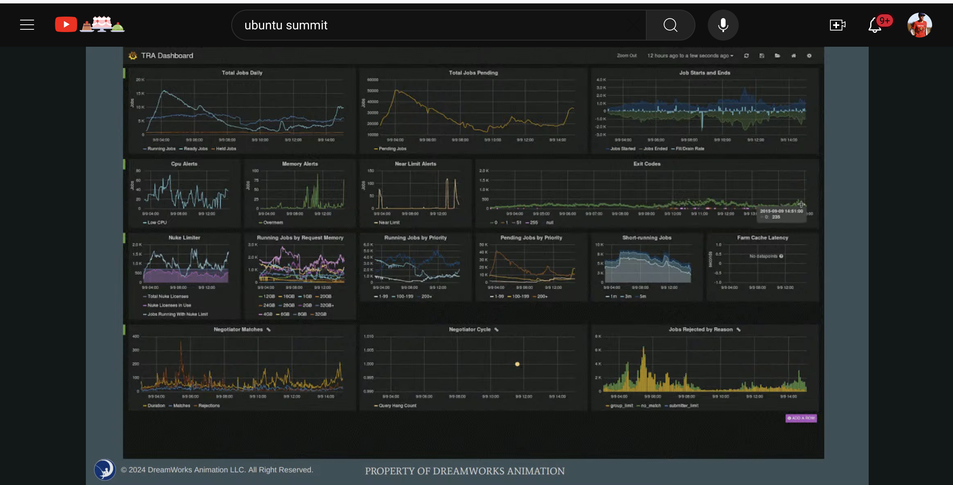Click the yellow data point in Negotiator Cycle
Viewport: 953px width, 485px height.
pyautogui.click(x=517, y=364)
